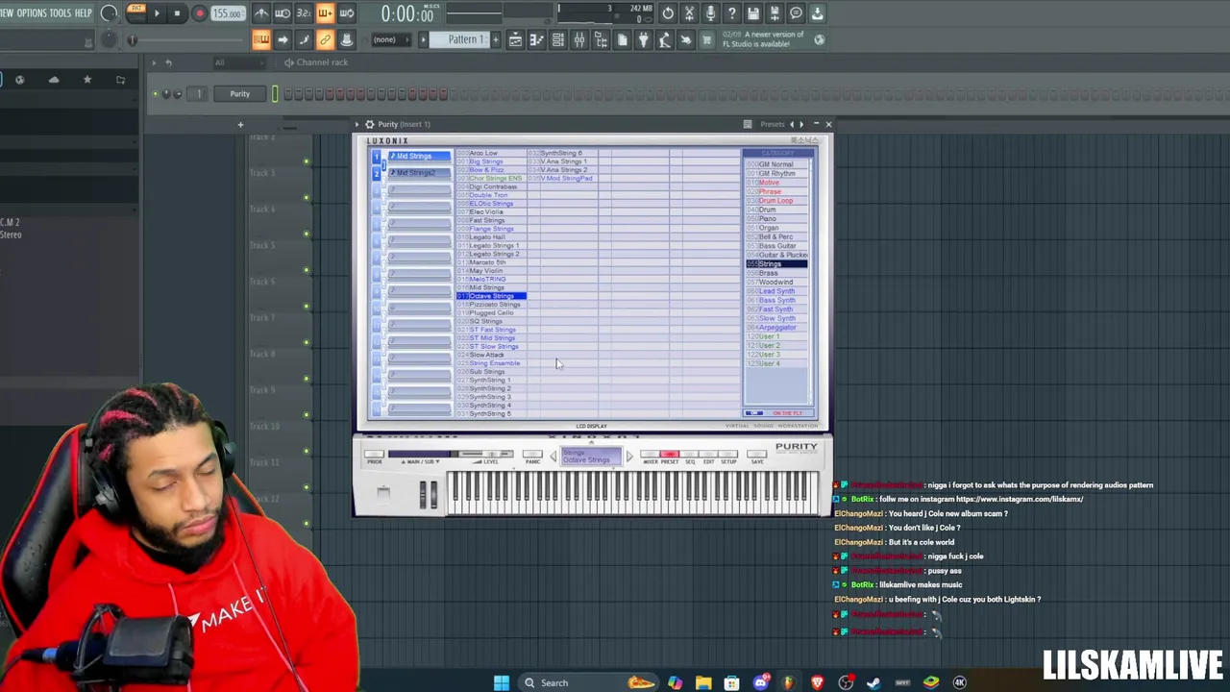Click the microphone one-click recording icon

point(710,13)
